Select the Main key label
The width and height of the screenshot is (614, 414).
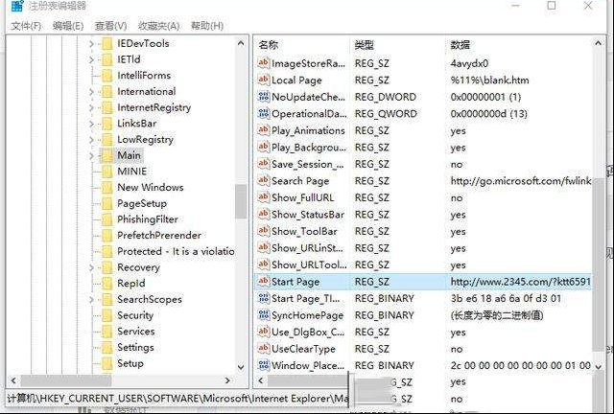pyautogui.click(x=129, y=156)
